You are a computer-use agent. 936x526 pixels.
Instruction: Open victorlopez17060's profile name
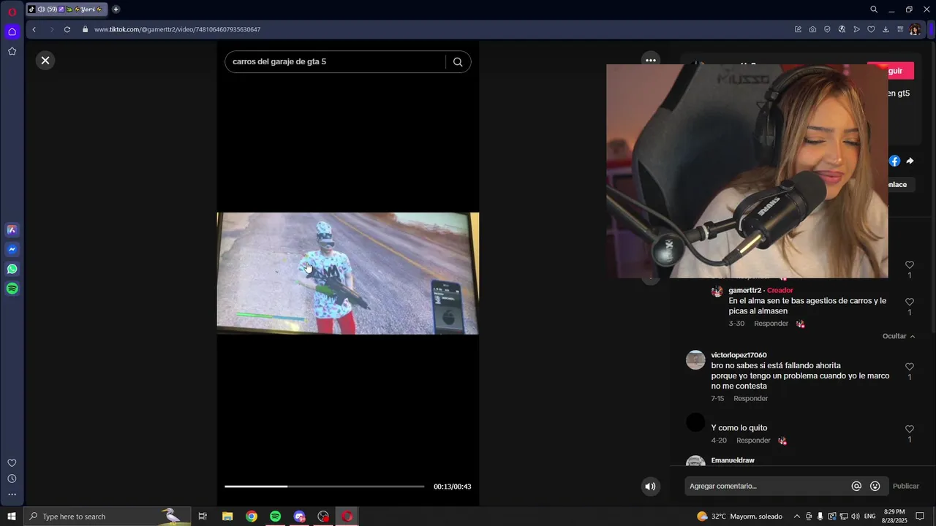[739, 355]
